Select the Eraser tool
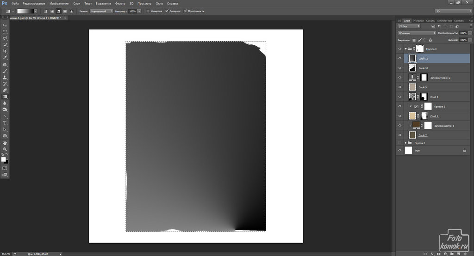The width and height of the screenshot is (474, 256). 5,90
